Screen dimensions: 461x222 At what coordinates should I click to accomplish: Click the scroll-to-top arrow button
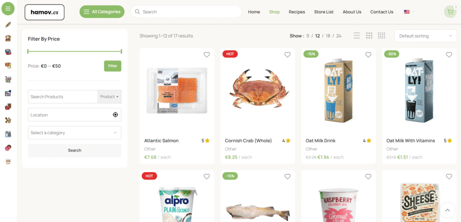pyautogui.click(x=447, y=210)
